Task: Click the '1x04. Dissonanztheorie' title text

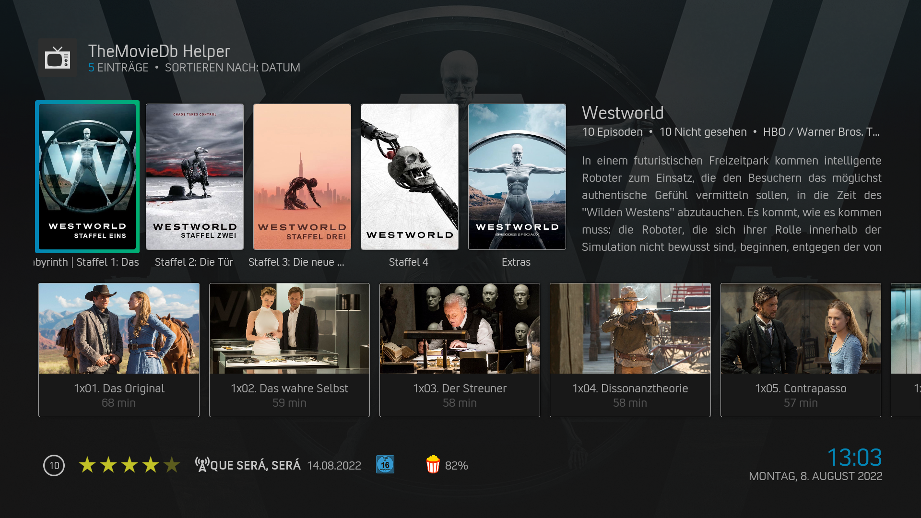Action: [630, 388]
